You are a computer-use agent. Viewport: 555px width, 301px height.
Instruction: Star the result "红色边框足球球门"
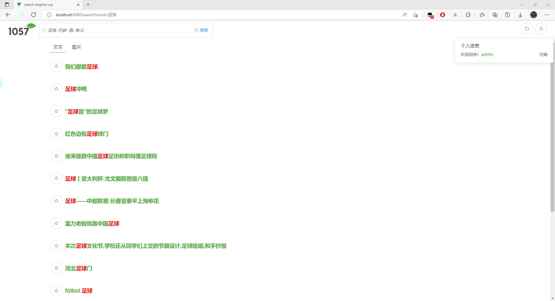56,134
